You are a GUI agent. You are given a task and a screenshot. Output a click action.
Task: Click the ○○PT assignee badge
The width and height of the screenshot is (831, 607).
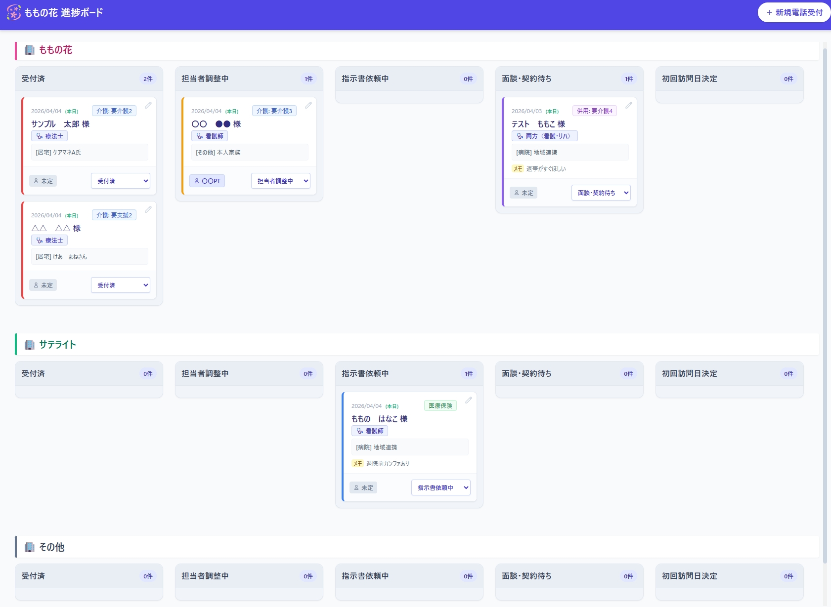click(207, 181)
